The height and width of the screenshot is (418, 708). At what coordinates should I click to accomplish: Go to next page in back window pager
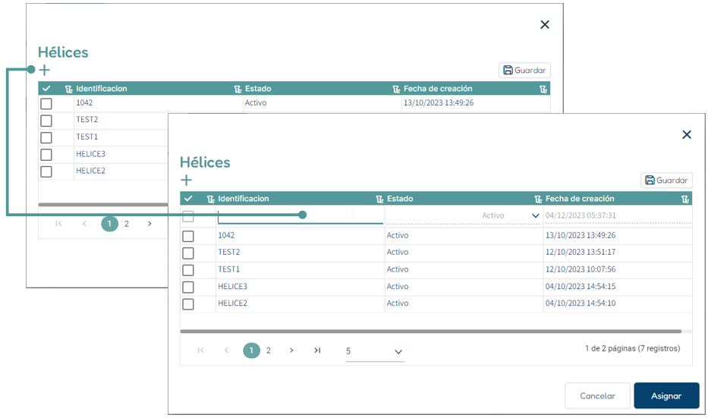(149, 224)
